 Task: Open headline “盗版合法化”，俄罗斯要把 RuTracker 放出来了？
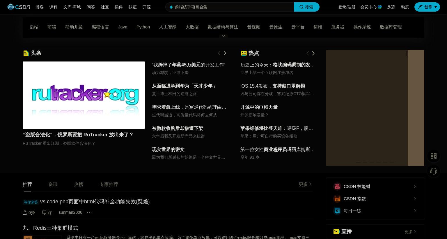click(78, 135)
